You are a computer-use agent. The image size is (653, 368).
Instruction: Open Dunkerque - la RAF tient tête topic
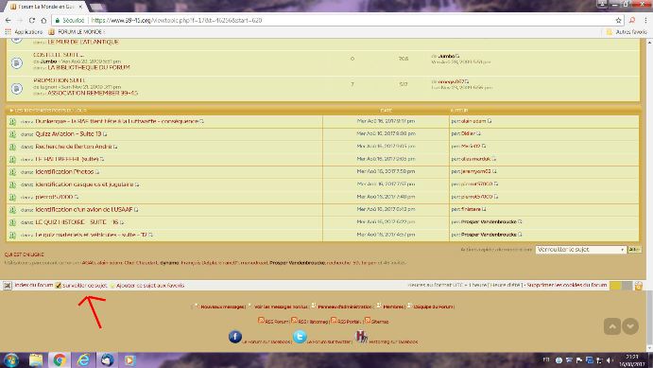point(116,121)
